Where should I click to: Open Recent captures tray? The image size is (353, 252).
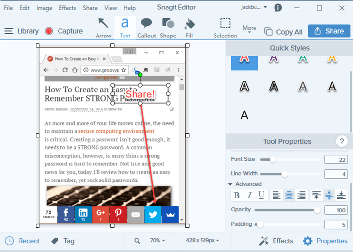point(22,241)
